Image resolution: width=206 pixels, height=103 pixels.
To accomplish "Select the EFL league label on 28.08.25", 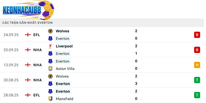I will (x=37, y=95).
